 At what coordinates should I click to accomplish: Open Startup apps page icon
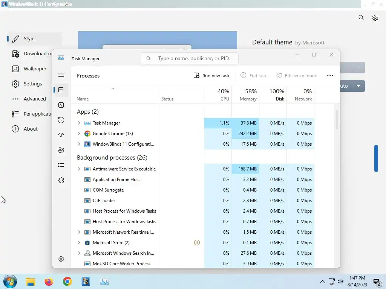click(x=61, y=135)
